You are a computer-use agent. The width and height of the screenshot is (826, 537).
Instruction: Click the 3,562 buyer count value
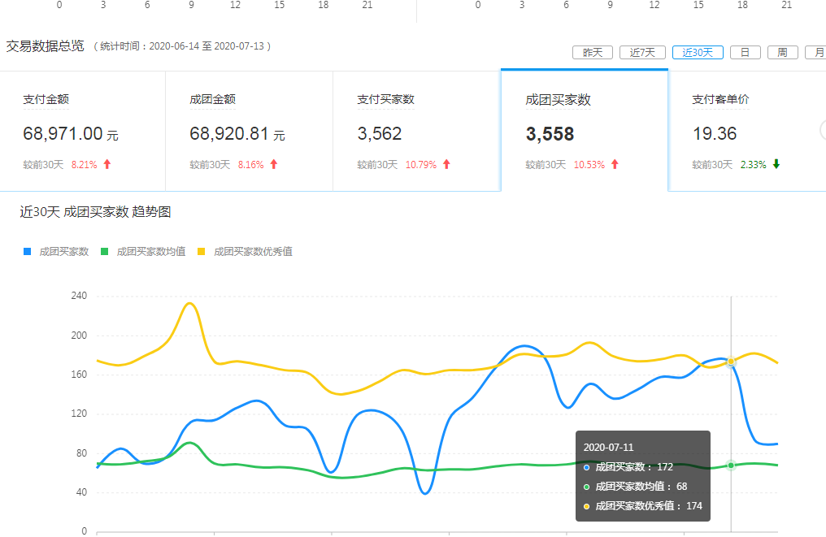pyautogui.click(x=380, y=134)
